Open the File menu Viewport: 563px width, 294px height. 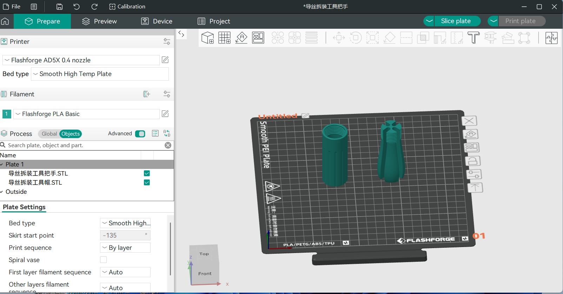[12, 6]
